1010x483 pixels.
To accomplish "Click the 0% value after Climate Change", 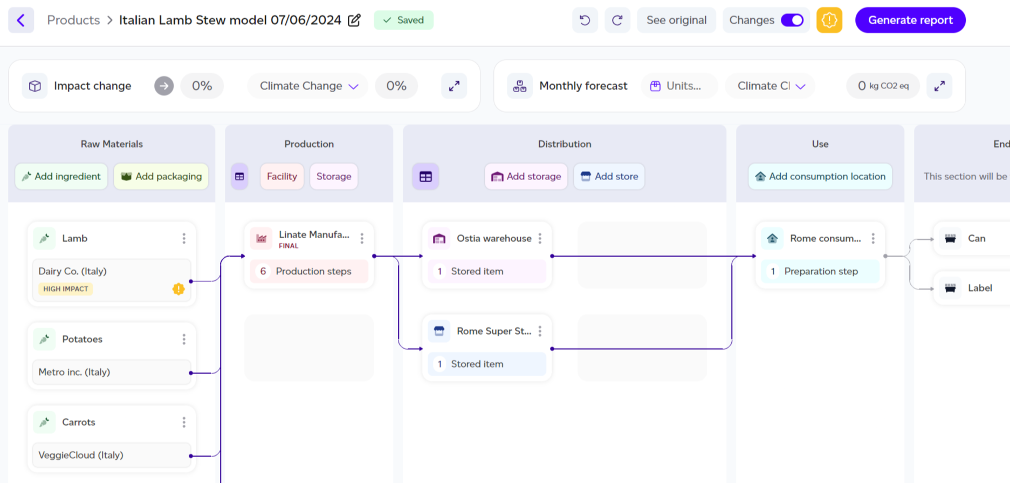I will tap(396, 86).
